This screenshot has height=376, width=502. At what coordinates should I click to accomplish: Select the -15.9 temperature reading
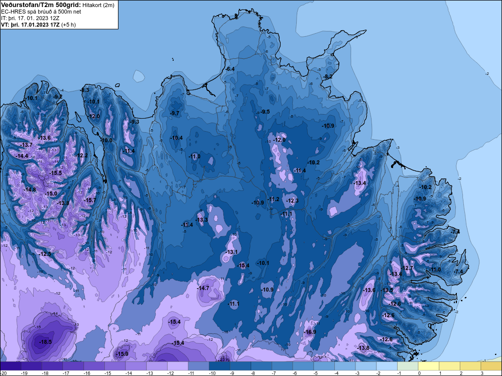pos(122,354)
